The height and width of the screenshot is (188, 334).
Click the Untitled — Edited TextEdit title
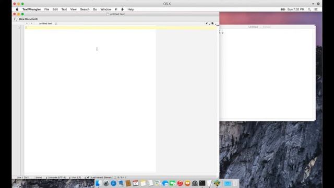tap(259, 27)
